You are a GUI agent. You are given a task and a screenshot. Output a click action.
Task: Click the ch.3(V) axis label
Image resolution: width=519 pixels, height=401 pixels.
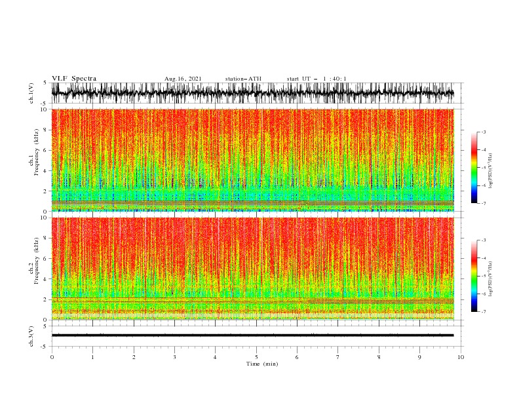tap(31, 336)
